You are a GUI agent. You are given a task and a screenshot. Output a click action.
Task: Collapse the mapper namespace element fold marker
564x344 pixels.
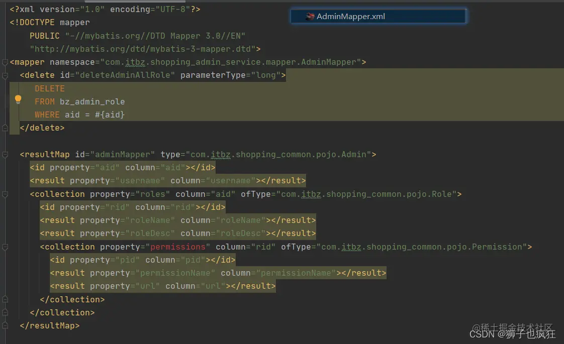[x=5, y=62]
